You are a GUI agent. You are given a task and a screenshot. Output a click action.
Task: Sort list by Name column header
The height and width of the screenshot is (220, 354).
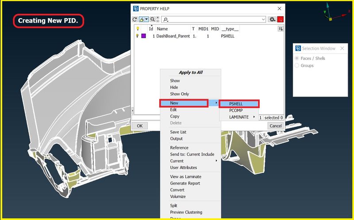[162, 29]
